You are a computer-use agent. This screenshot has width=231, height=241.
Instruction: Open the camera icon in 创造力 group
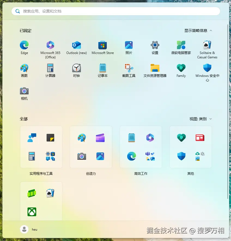[82, 156]
